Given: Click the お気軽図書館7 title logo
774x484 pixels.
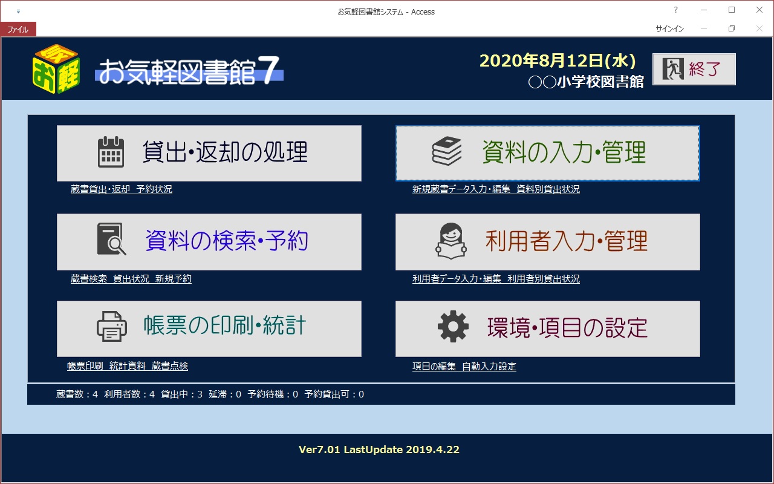Looking at the screenshot, I should click(189, 70).
